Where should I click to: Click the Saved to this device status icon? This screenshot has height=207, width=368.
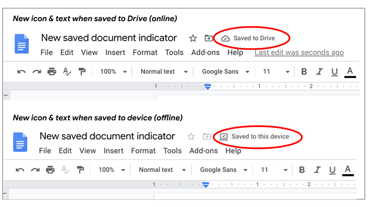click(224, 137)
